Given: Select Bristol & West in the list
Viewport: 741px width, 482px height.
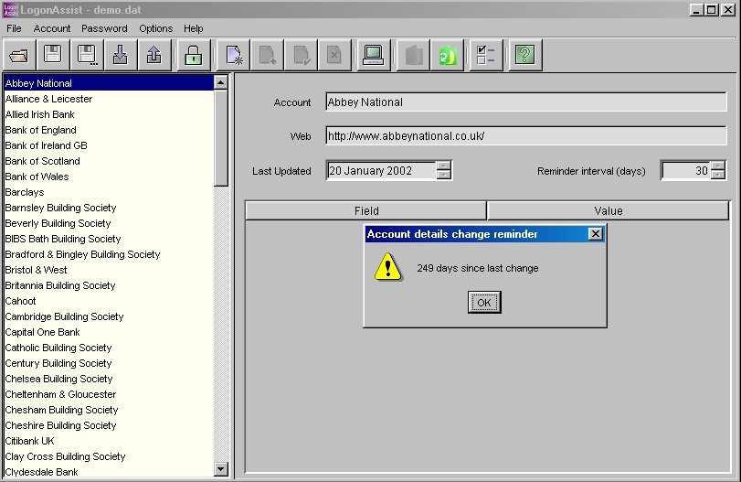Looking at the screenshot, I should [x=109, y=270].
